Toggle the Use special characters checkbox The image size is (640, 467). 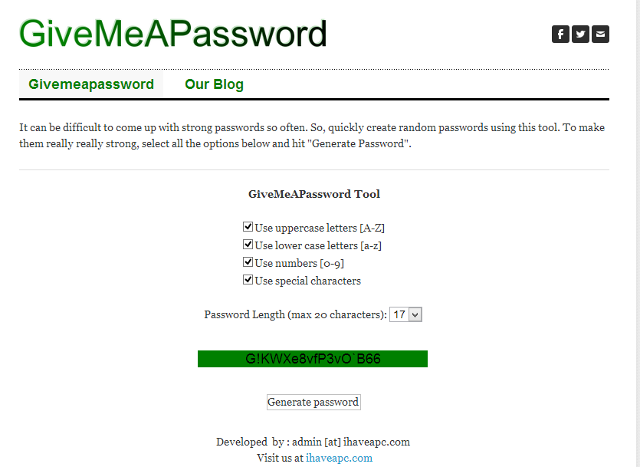coord(248,280)
